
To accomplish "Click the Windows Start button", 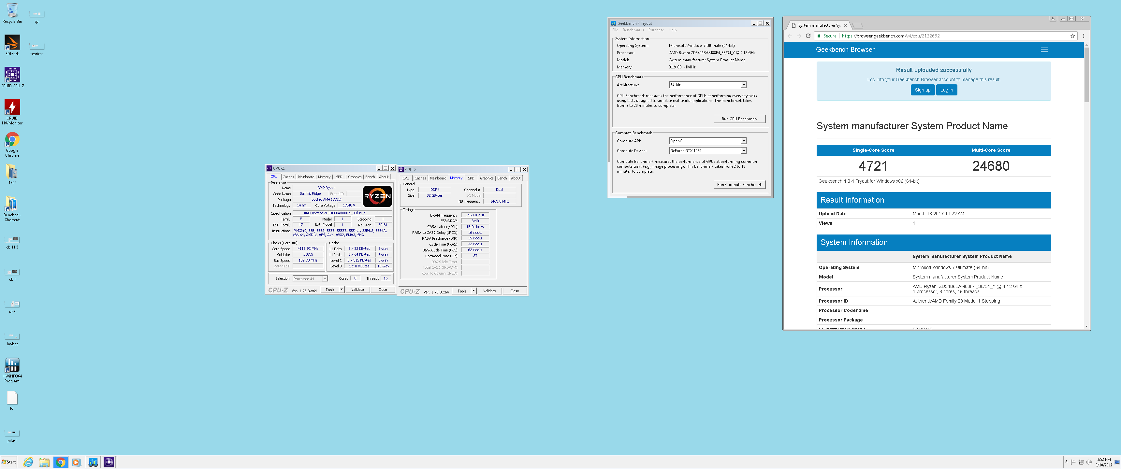I will [x=9, y=462].
